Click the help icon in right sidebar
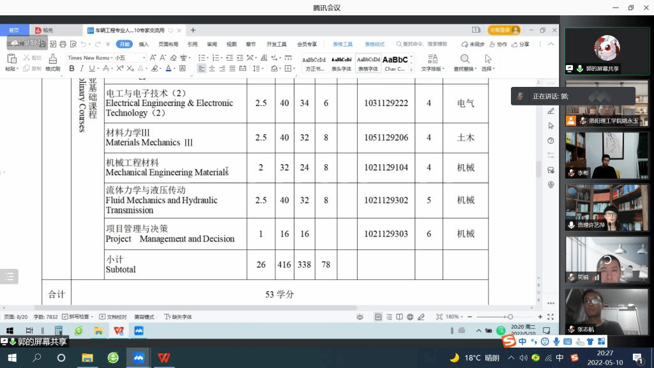This screenshot has height=368, width=654. point(551,141)
